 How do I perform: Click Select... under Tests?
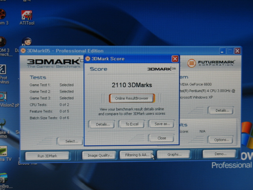pyautogui.click(x=70, y=141)
